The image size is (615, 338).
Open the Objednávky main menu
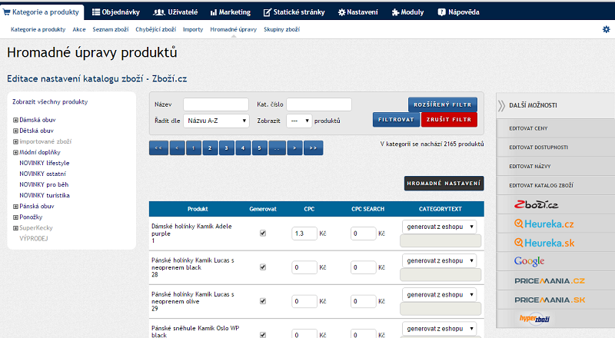pyautogui.click(x=117, y=12)
